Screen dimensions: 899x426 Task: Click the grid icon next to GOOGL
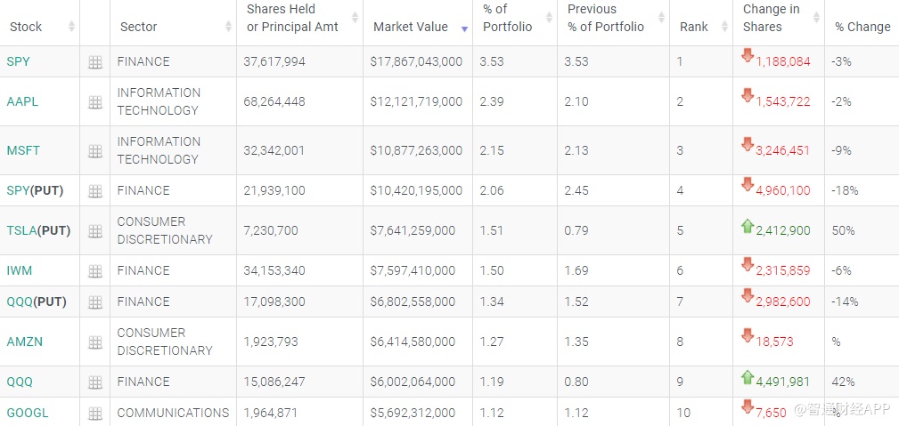tap(95, 414)
